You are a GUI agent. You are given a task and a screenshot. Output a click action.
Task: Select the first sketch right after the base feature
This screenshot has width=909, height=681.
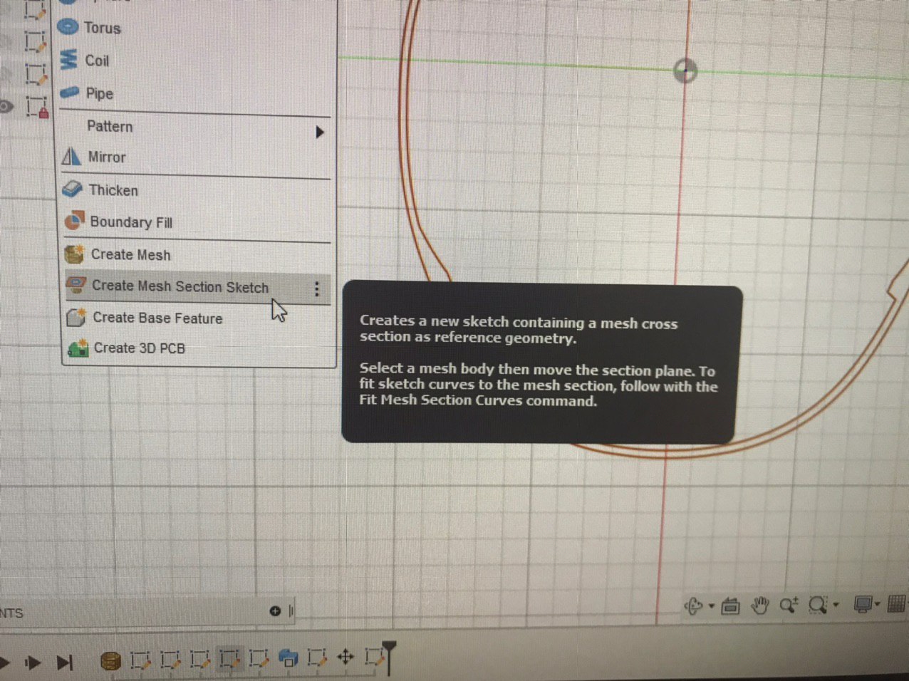pyautogui.click(x=140, y=660)
